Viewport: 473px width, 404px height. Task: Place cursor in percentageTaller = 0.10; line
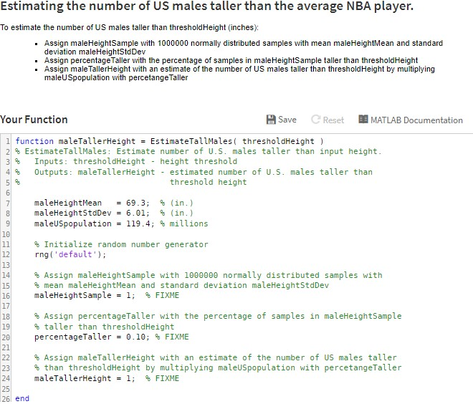point(111,337)
